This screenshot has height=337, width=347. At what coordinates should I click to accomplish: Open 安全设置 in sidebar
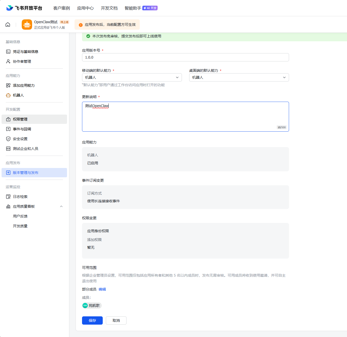click(20, 139)
